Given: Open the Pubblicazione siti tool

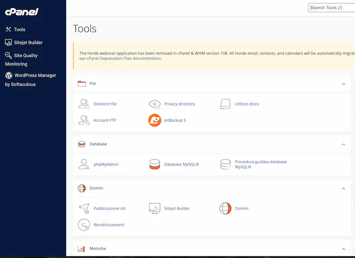Looking at the screenshot, I should coord(108,208).
